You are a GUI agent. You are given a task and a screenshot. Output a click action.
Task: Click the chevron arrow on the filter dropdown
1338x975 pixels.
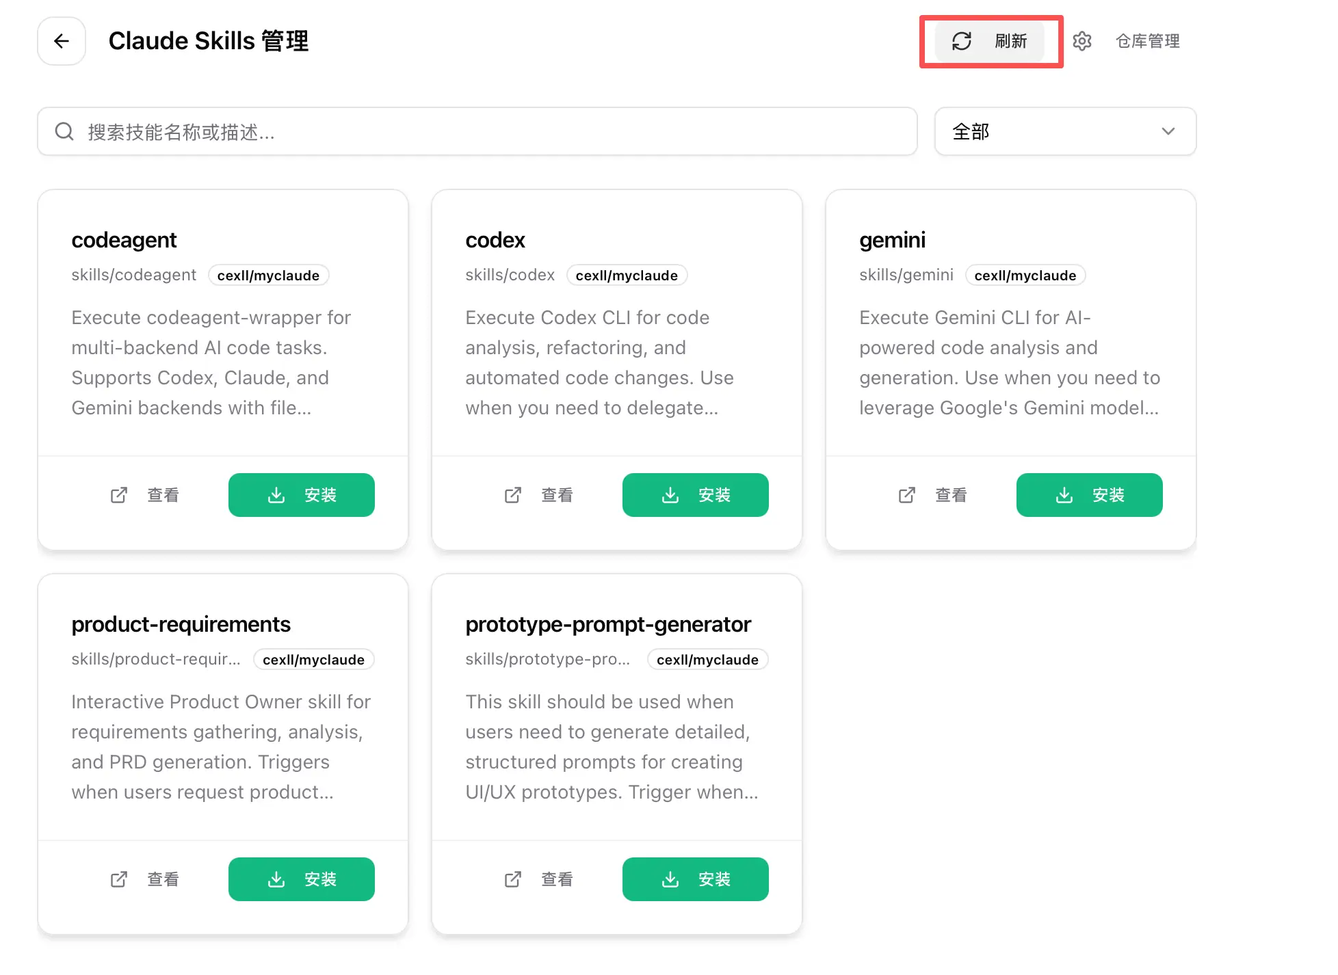point(1168,131)
